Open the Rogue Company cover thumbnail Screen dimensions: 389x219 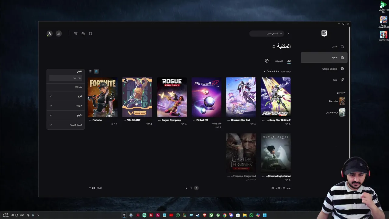[x=172, y=97]
